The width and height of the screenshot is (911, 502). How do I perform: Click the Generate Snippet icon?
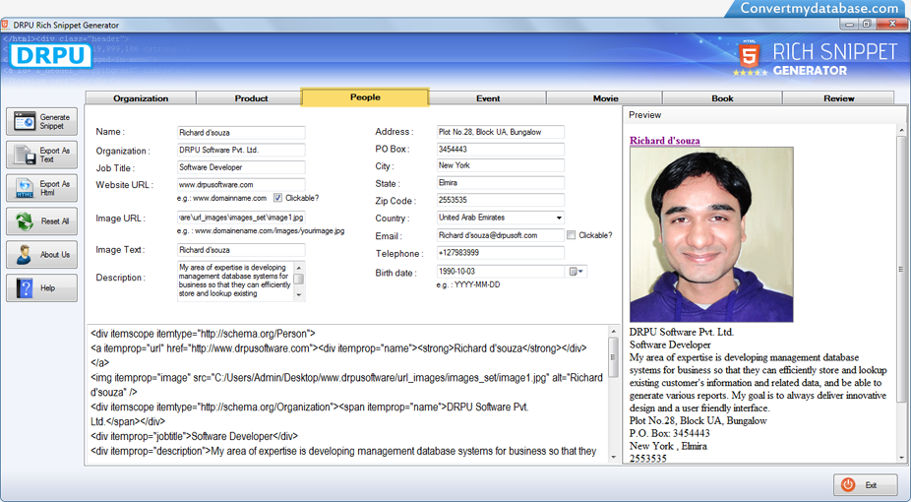25,121
